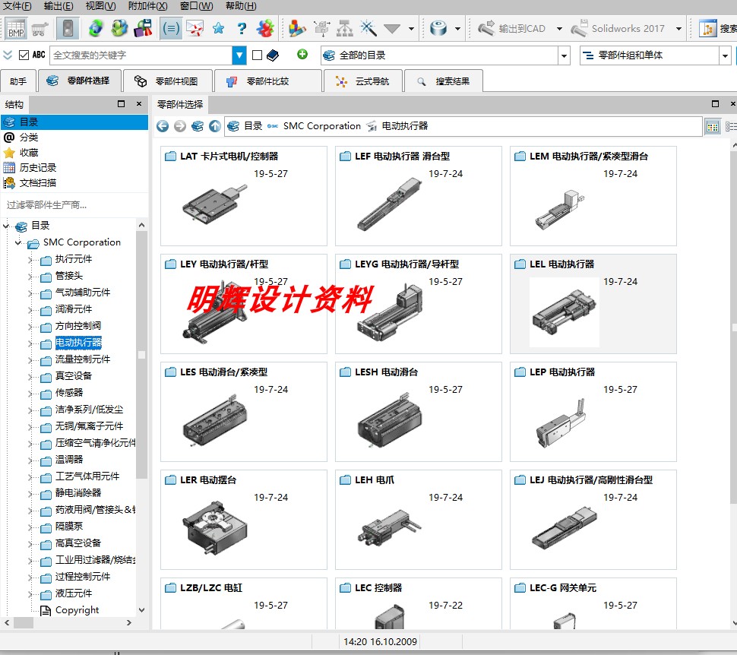Open the 视图(V) menu

click(100, 6)
